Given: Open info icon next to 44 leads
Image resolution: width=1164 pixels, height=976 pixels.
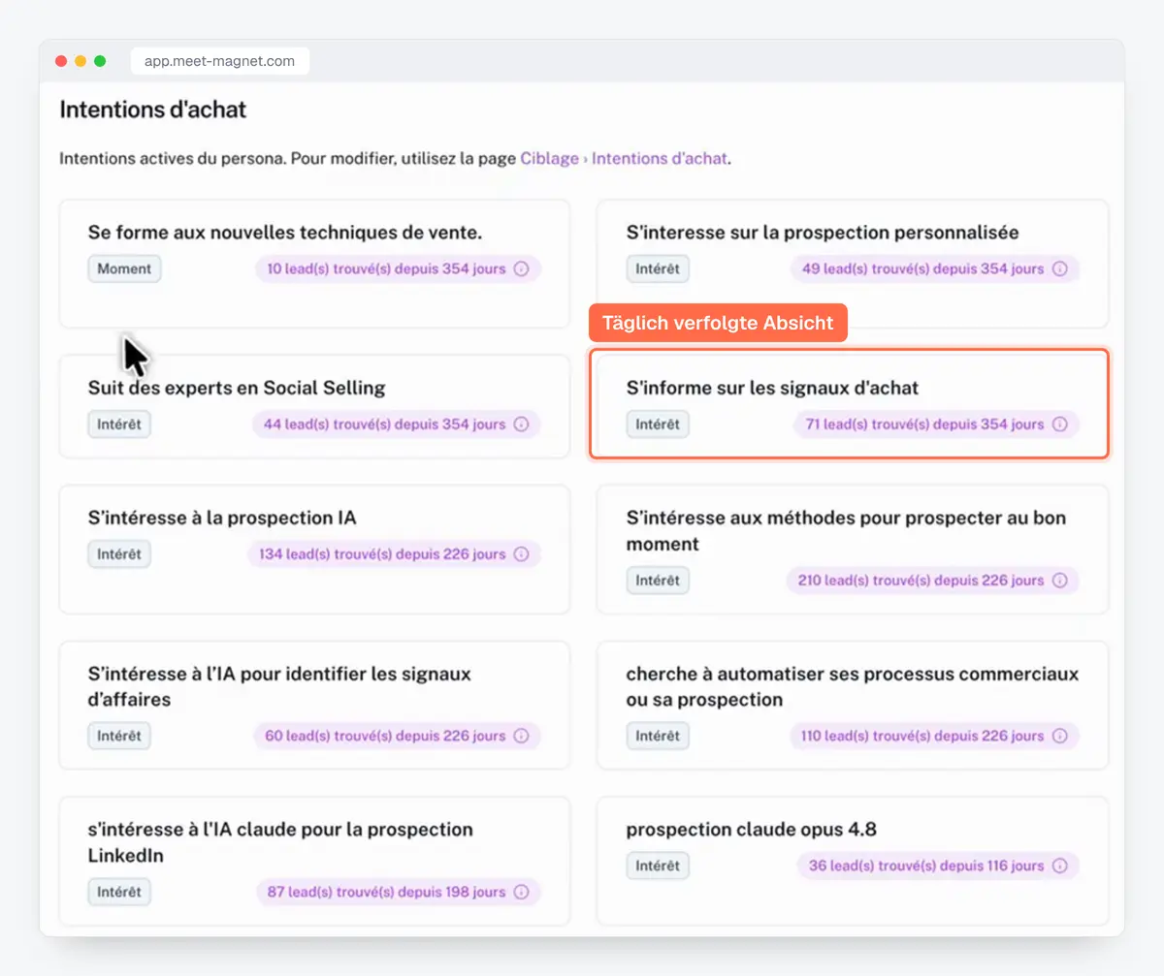Looking at the screenshot, I should point(521,424).
